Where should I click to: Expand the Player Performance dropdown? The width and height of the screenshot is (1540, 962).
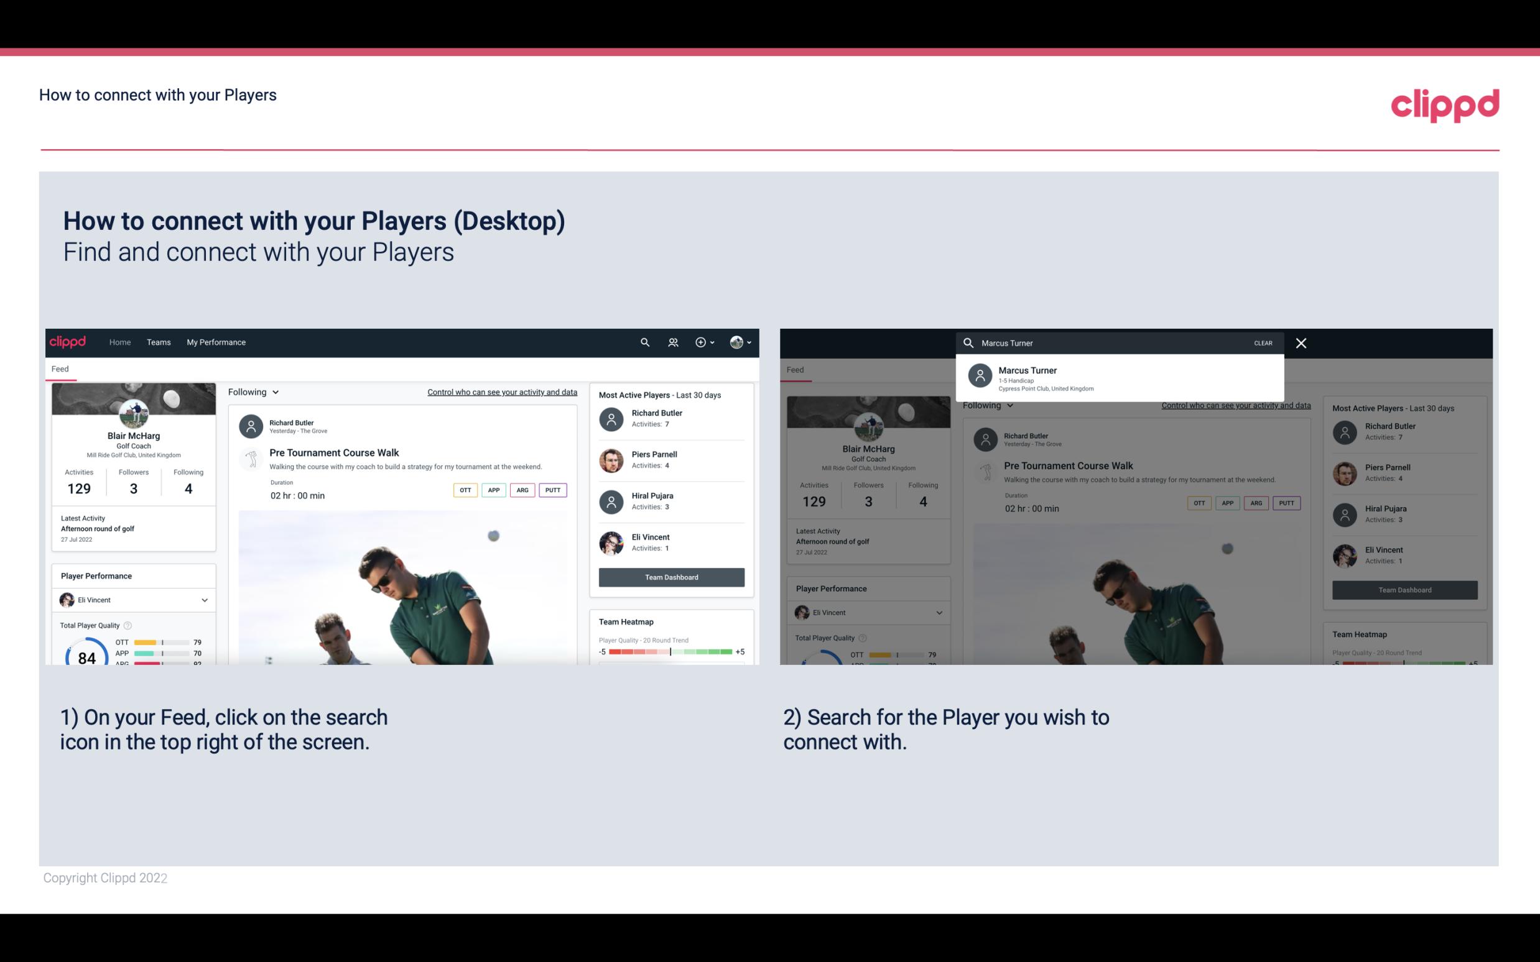[203, 600]
